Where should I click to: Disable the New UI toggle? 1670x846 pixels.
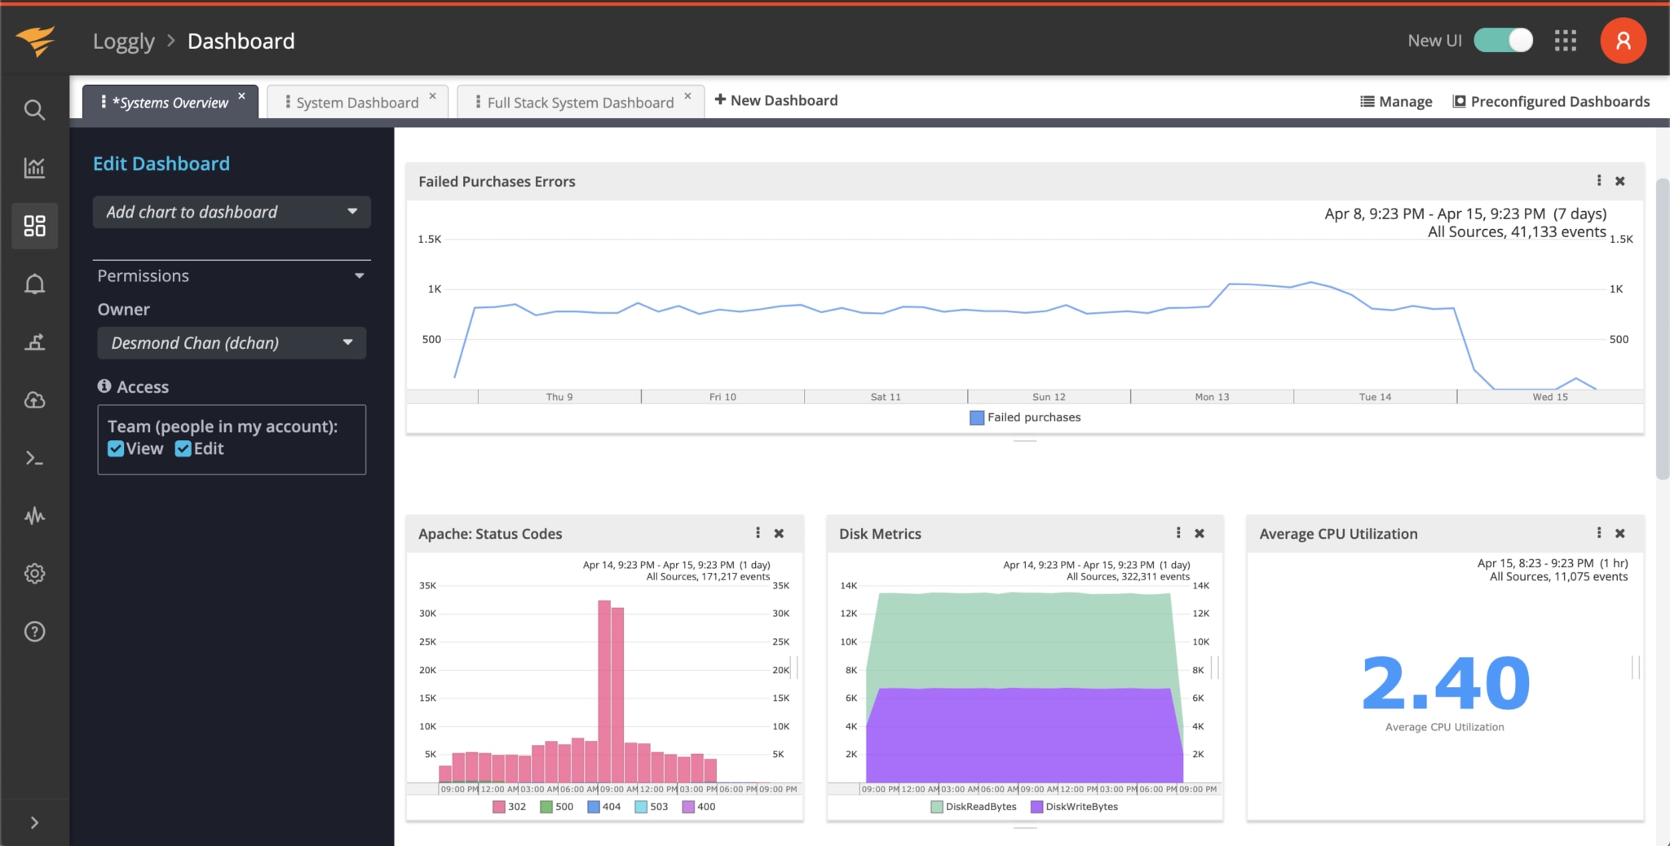click(x=1501, y=39)
